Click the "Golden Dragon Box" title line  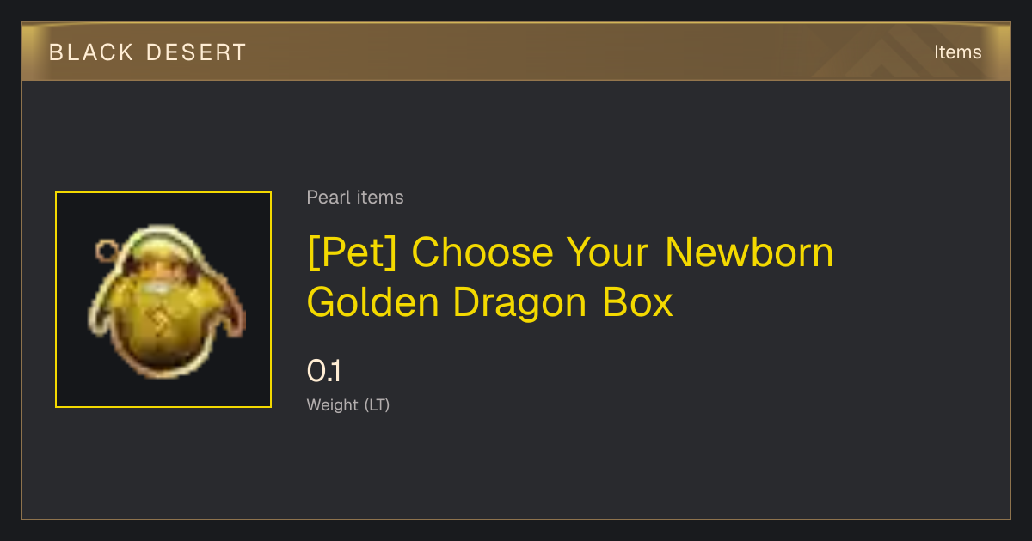click(490, 302)
